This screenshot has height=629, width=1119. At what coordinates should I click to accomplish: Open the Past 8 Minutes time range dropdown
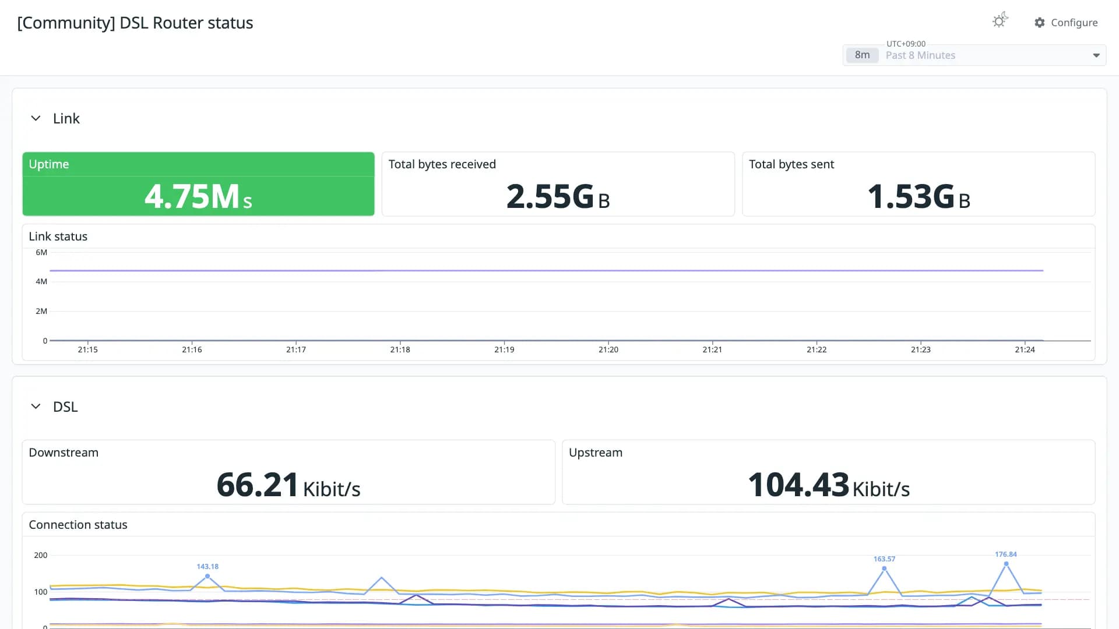pos(974,55)
